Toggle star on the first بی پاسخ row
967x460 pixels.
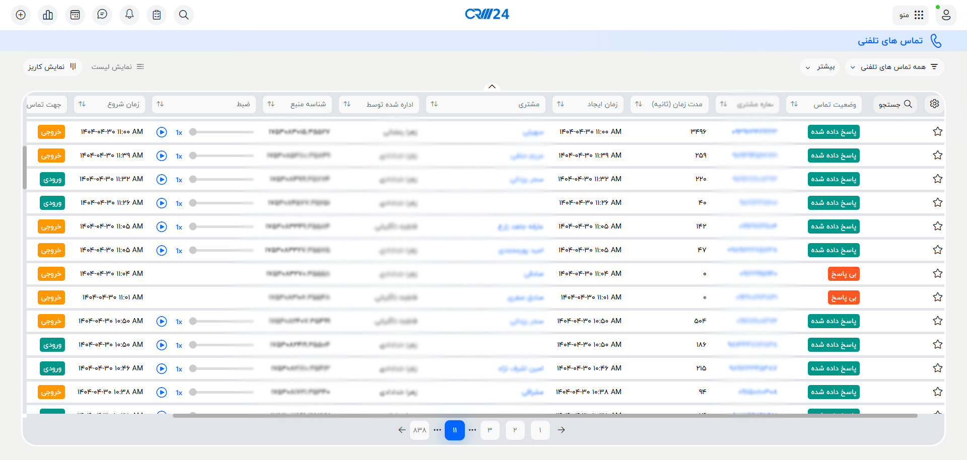coord(937,274)
